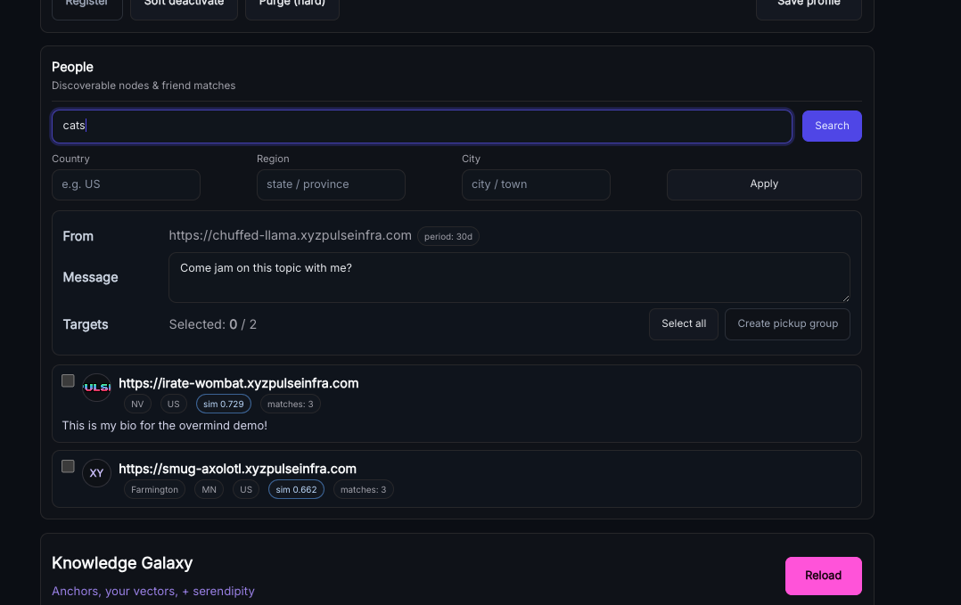The width and height of the screenshot is (961, 605).
Task: Click the XY avatar for smug-axolotl
Action: pyautogui.click(x=96, y=473)
